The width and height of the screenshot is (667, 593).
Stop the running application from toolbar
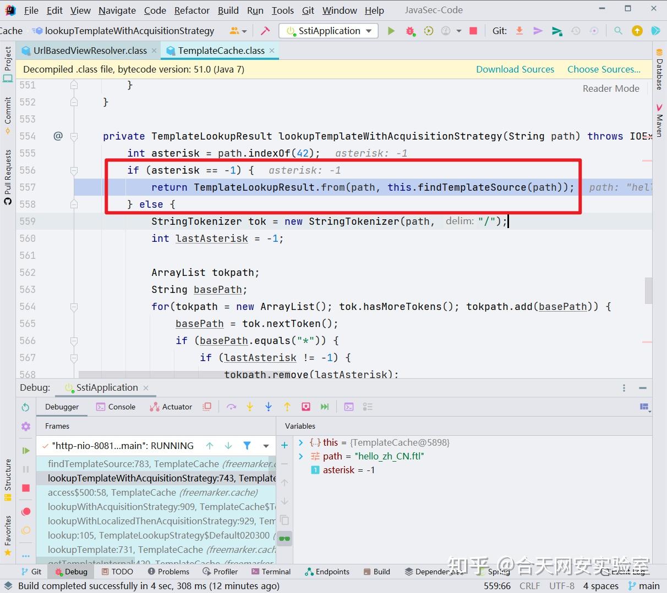click(473, 31)
